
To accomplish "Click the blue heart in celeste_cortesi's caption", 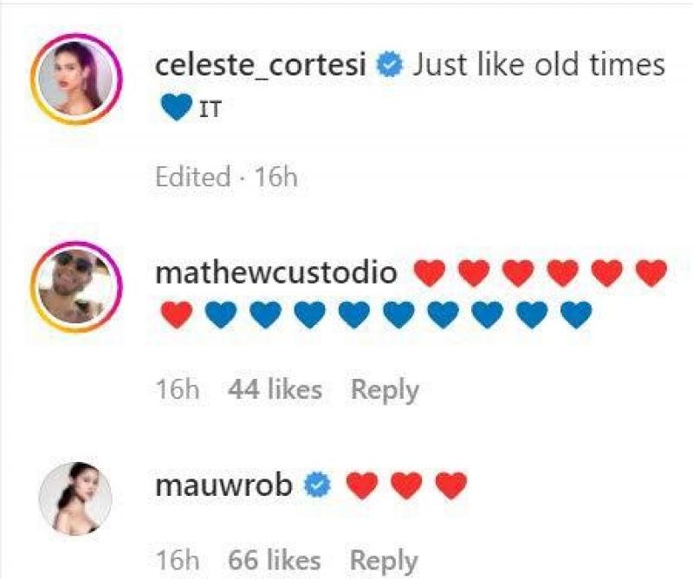I will click(177, 108).
